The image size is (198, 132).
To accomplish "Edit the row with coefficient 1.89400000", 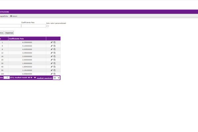I will 51,67.
